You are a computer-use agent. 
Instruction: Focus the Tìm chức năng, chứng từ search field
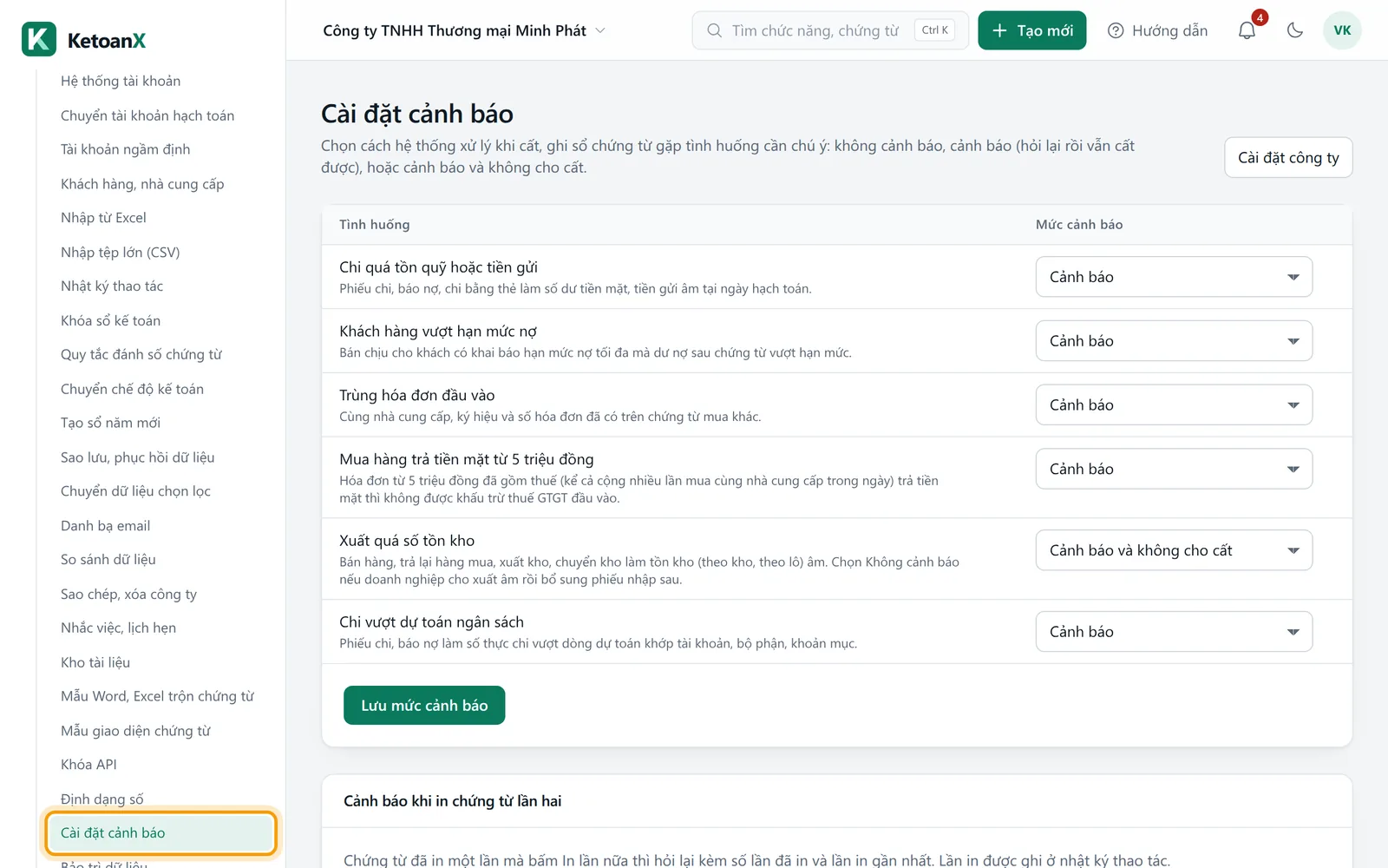(830, 30)
